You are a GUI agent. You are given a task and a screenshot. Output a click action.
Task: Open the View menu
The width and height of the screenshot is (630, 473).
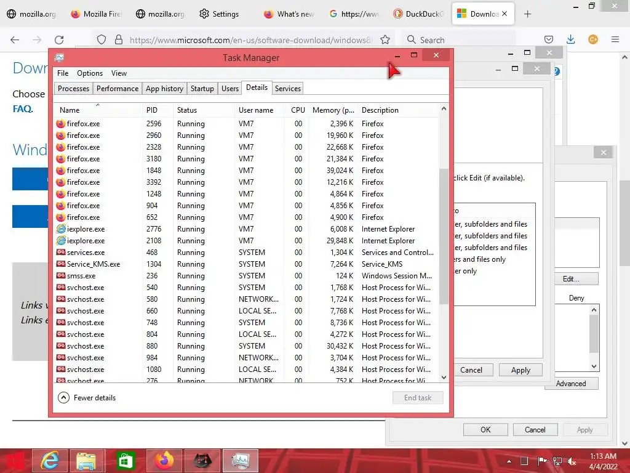click(119, 73)
